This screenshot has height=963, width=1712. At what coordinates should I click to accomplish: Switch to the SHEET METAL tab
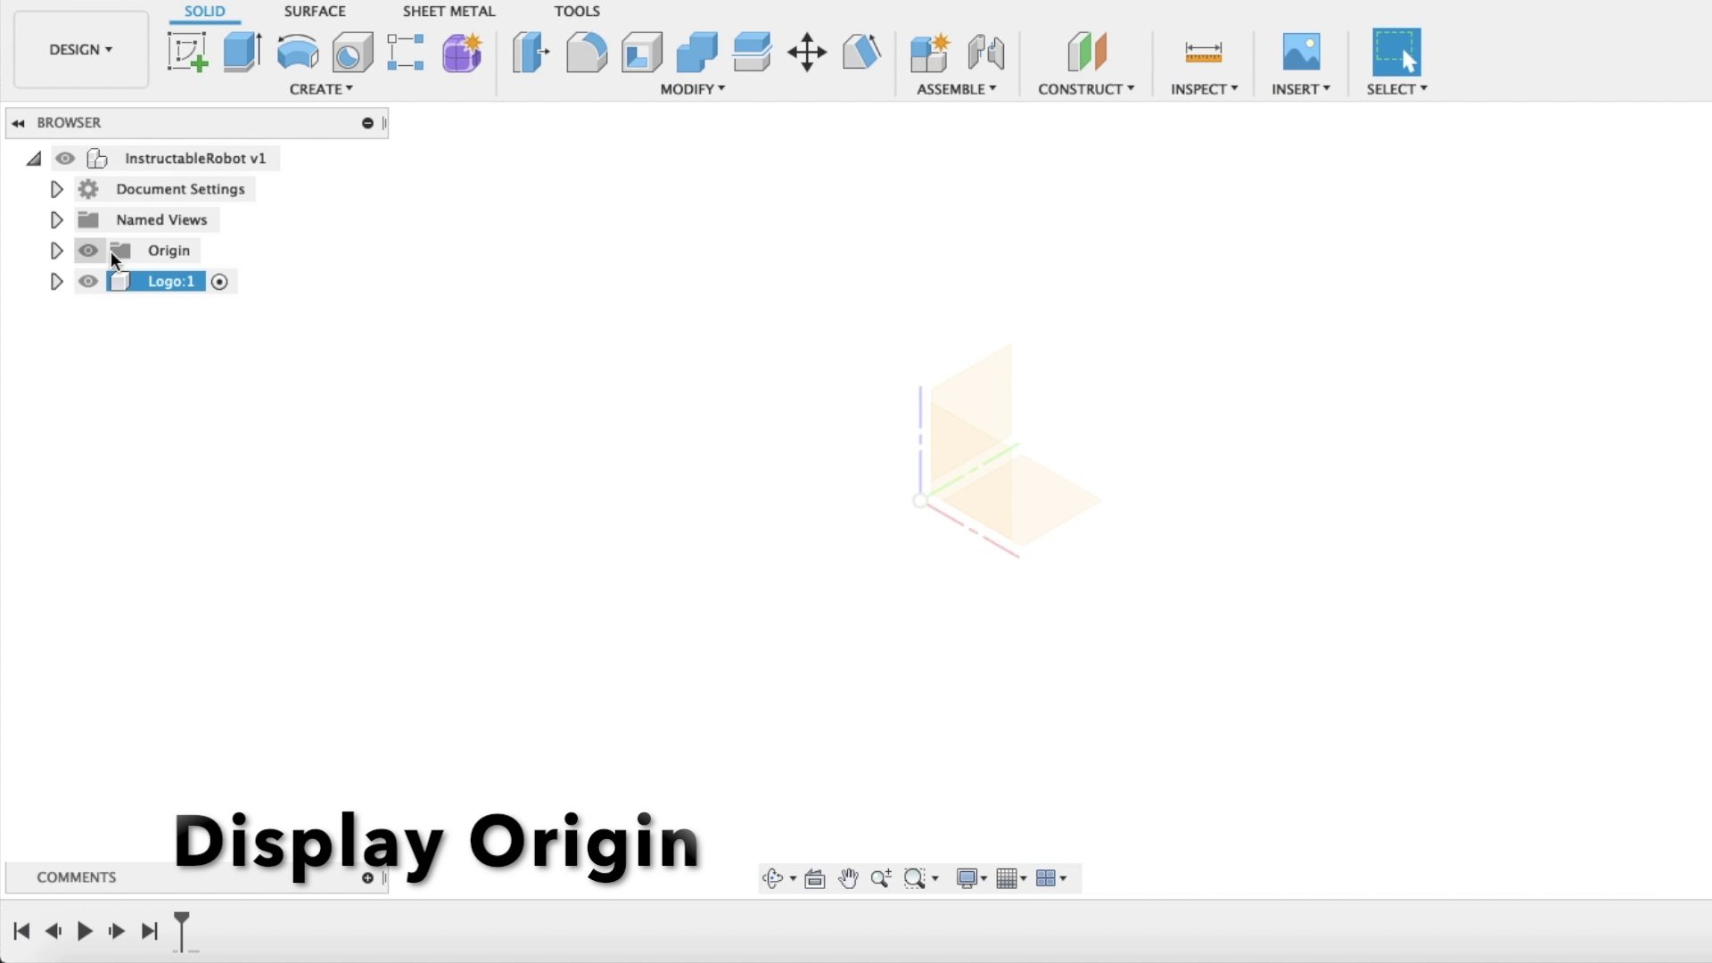449,12
